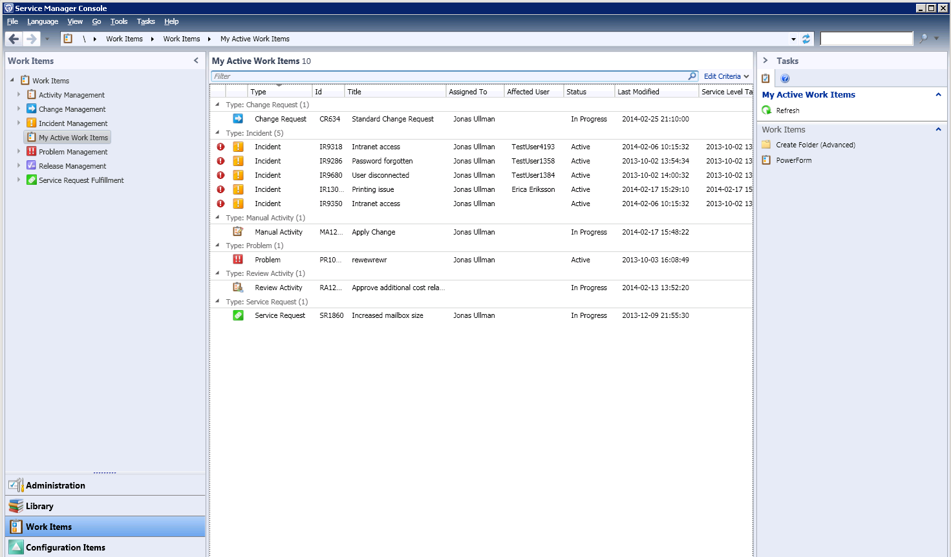
Task: Click the Change Request row's blue arrow icon
Action: click(238, 119)
